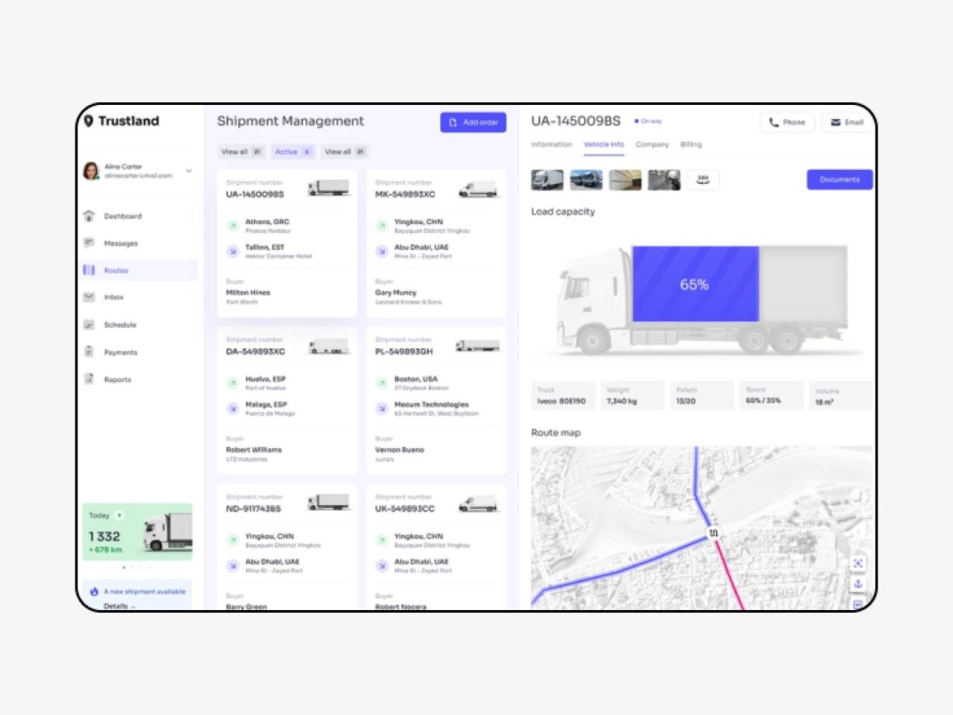
Task: Click Alina Carter's profile avatar
Action: click(x=91, y=171)
